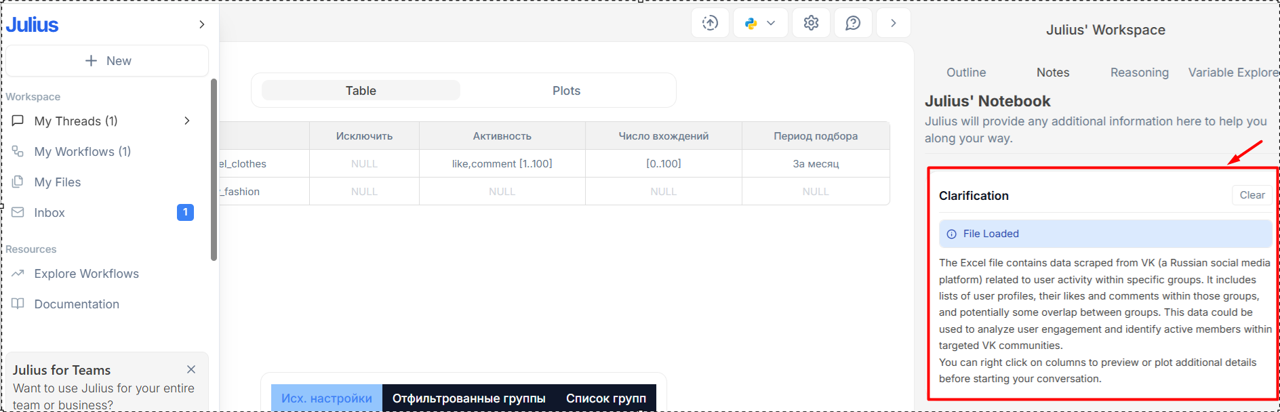
Task: Open the Python runtime dropdown arrow
Action: click(x=771, y=23)
